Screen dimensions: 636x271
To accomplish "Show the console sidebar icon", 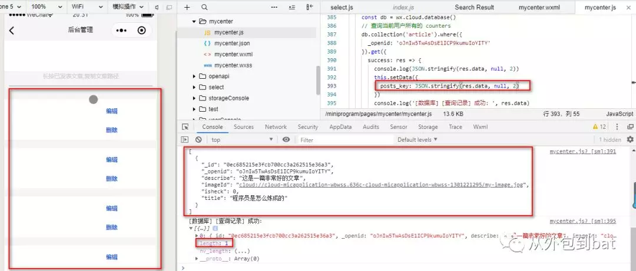I will click(185, 139).
